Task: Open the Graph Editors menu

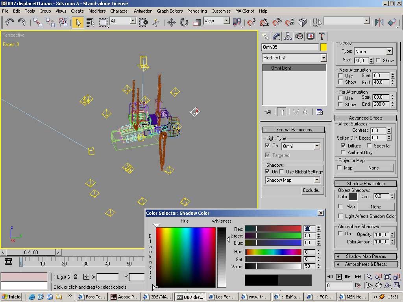Action: pyautogui.click(x=170, y=11)
